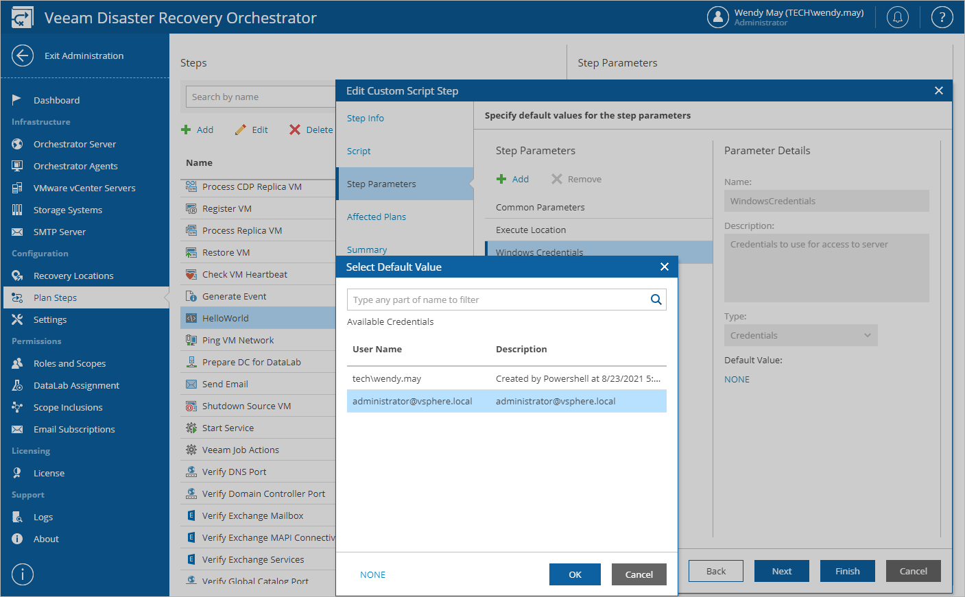Click the Orchestrator Server globe icon
This screenshot has width=965, height=597.
coord(17,144)
